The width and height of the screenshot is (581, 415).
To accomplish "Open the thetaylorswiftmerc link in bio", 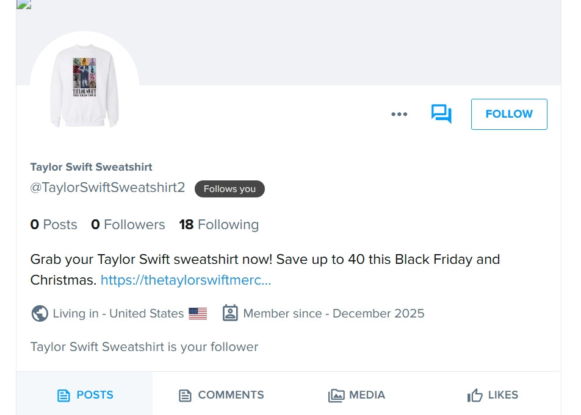I will tap(186, 280).
